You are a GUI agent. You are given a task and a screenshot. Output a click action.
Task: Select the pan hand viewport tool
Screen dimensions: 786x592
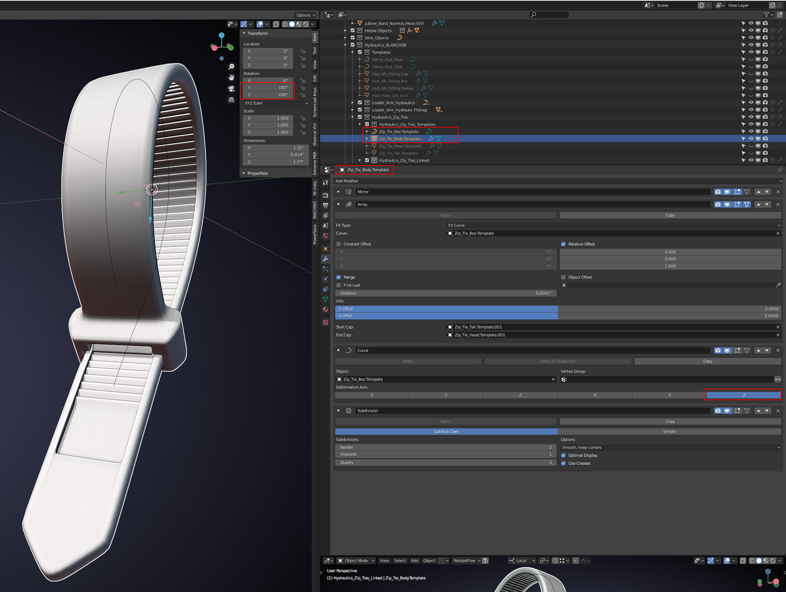(x=231, y=78)
